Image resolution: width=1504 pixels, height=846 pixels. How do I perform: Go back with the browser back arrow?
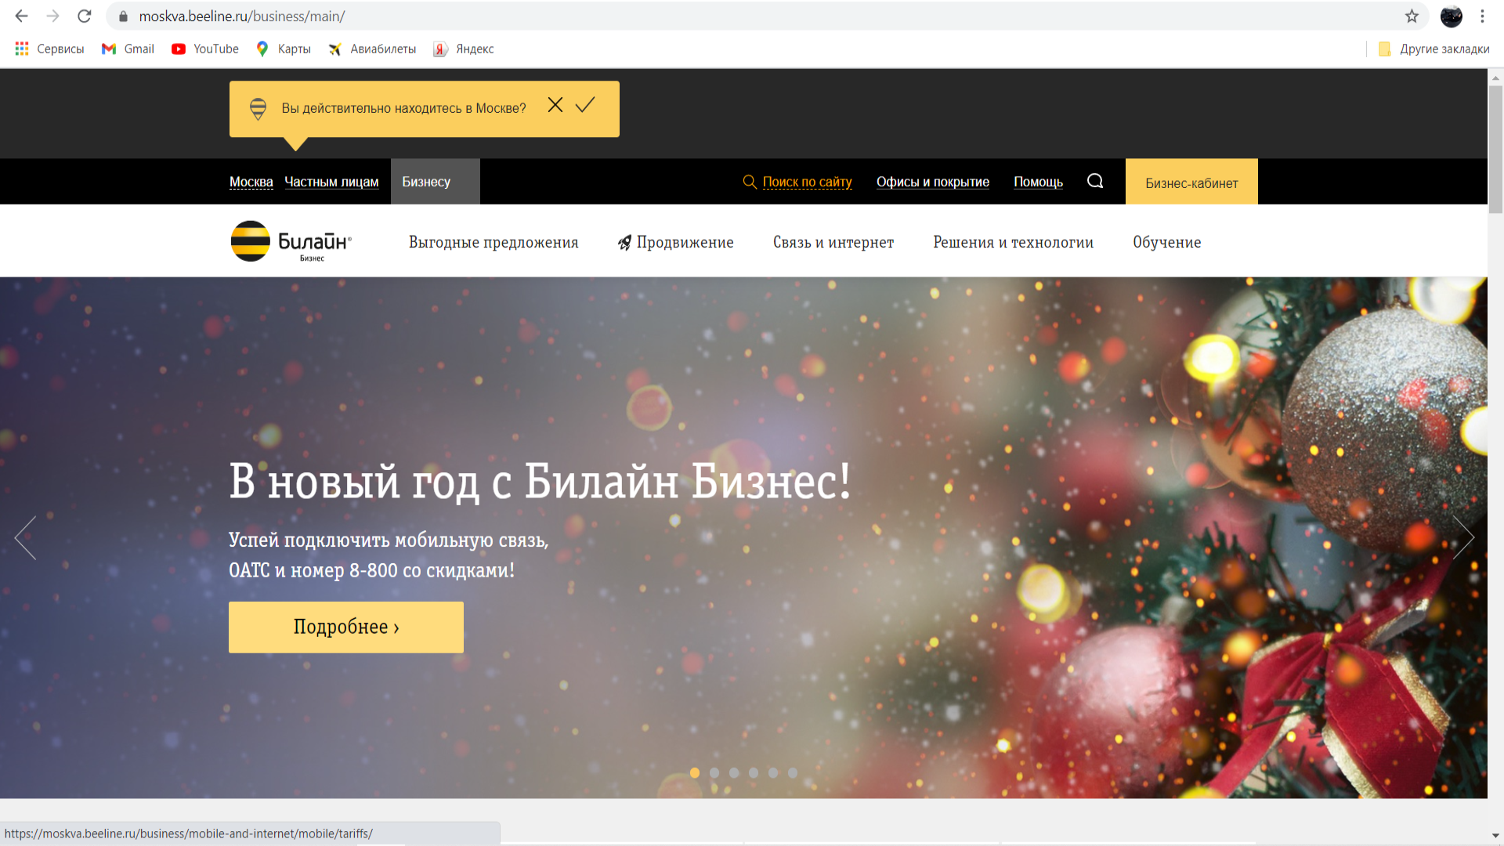tap(21, 16)
